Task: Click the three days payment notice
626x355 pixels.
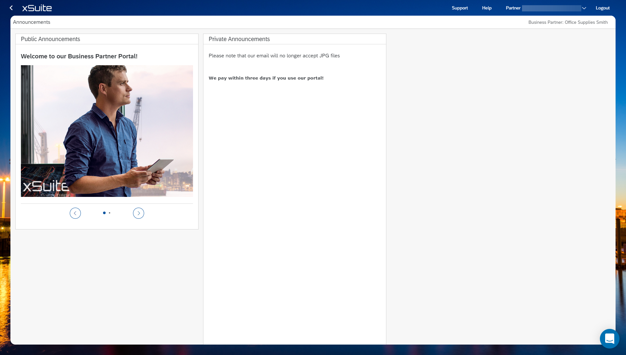Action: point(266,78)
